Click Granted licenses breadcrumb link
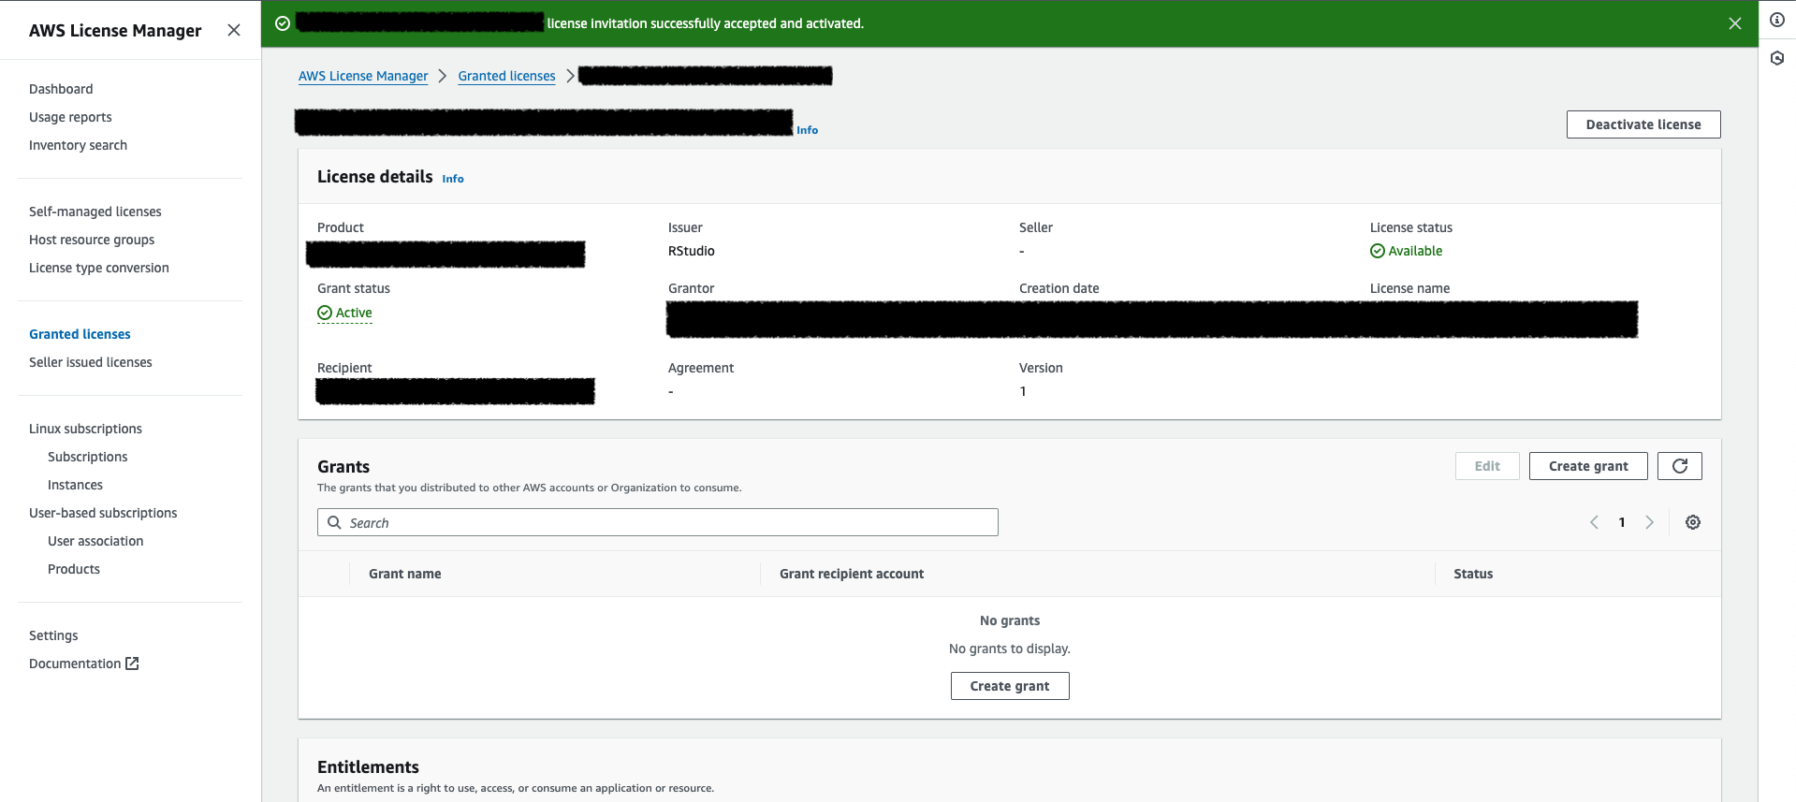 [506, 76]
